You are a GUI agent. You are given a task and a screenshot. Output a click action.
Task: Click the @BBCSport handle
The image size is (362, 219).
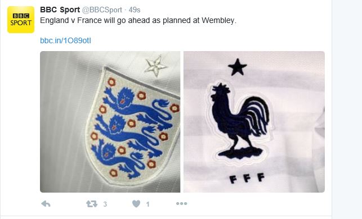coord(102,10)
